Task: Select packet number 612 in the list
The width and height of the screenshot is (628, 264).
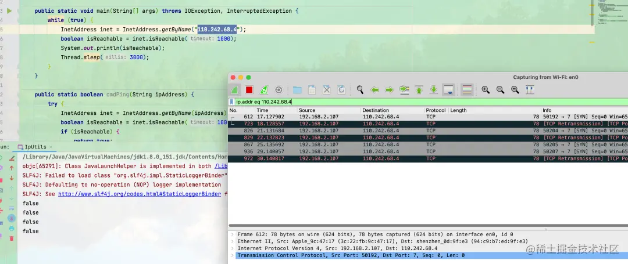Action: coord(428,117)
